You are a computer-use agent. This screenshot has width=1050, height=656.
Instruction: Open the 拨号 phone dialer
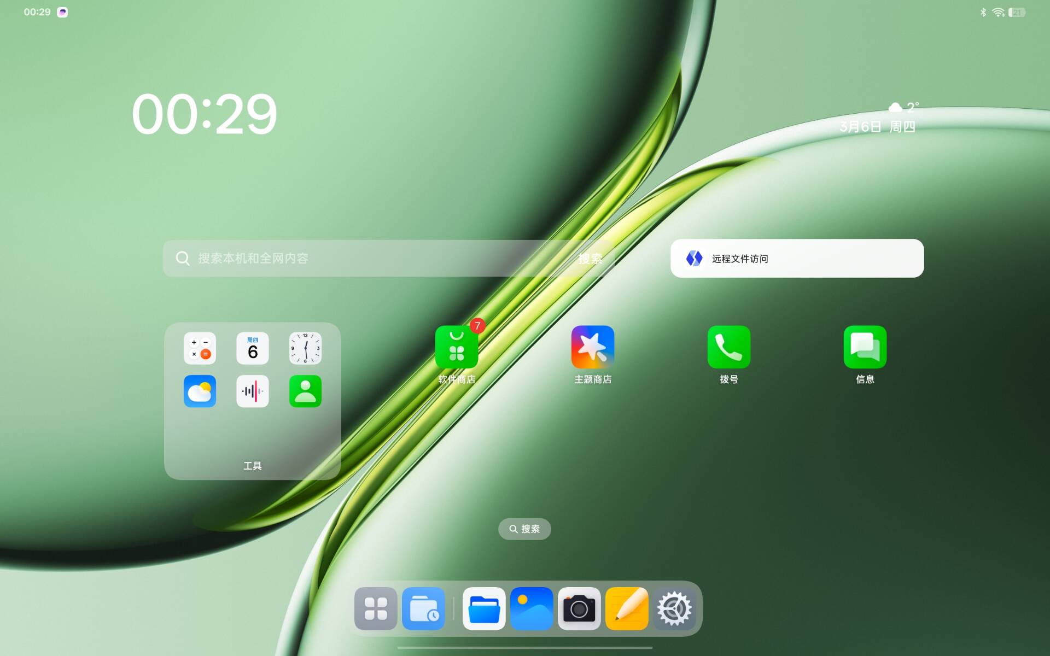(728, 348)
